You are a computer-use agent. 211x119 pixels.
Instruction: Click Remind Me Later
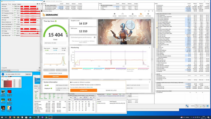click(x=111, y=90)
